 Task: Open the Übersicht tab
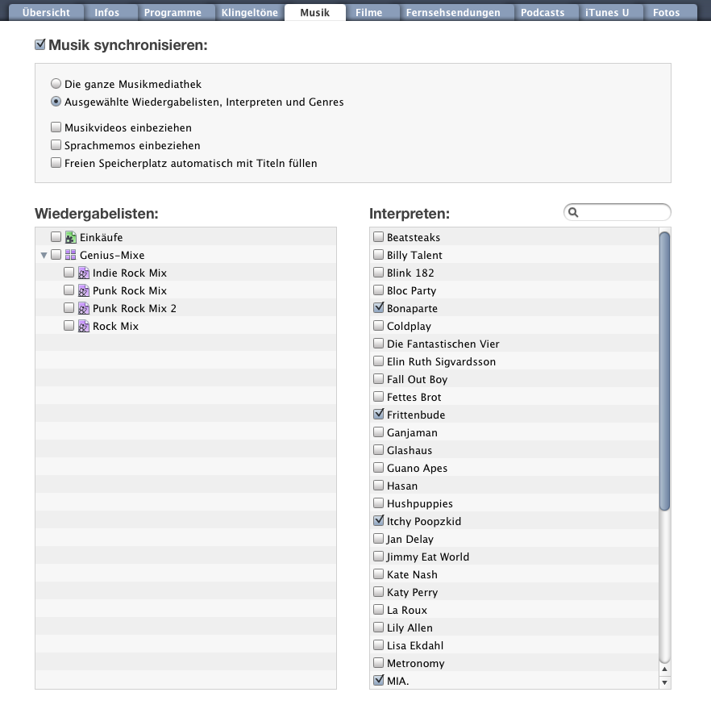(x=46, y=13)
